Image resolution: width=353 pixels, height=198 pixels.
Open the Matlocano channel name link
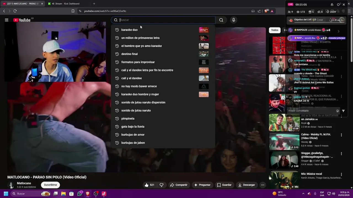24,183
